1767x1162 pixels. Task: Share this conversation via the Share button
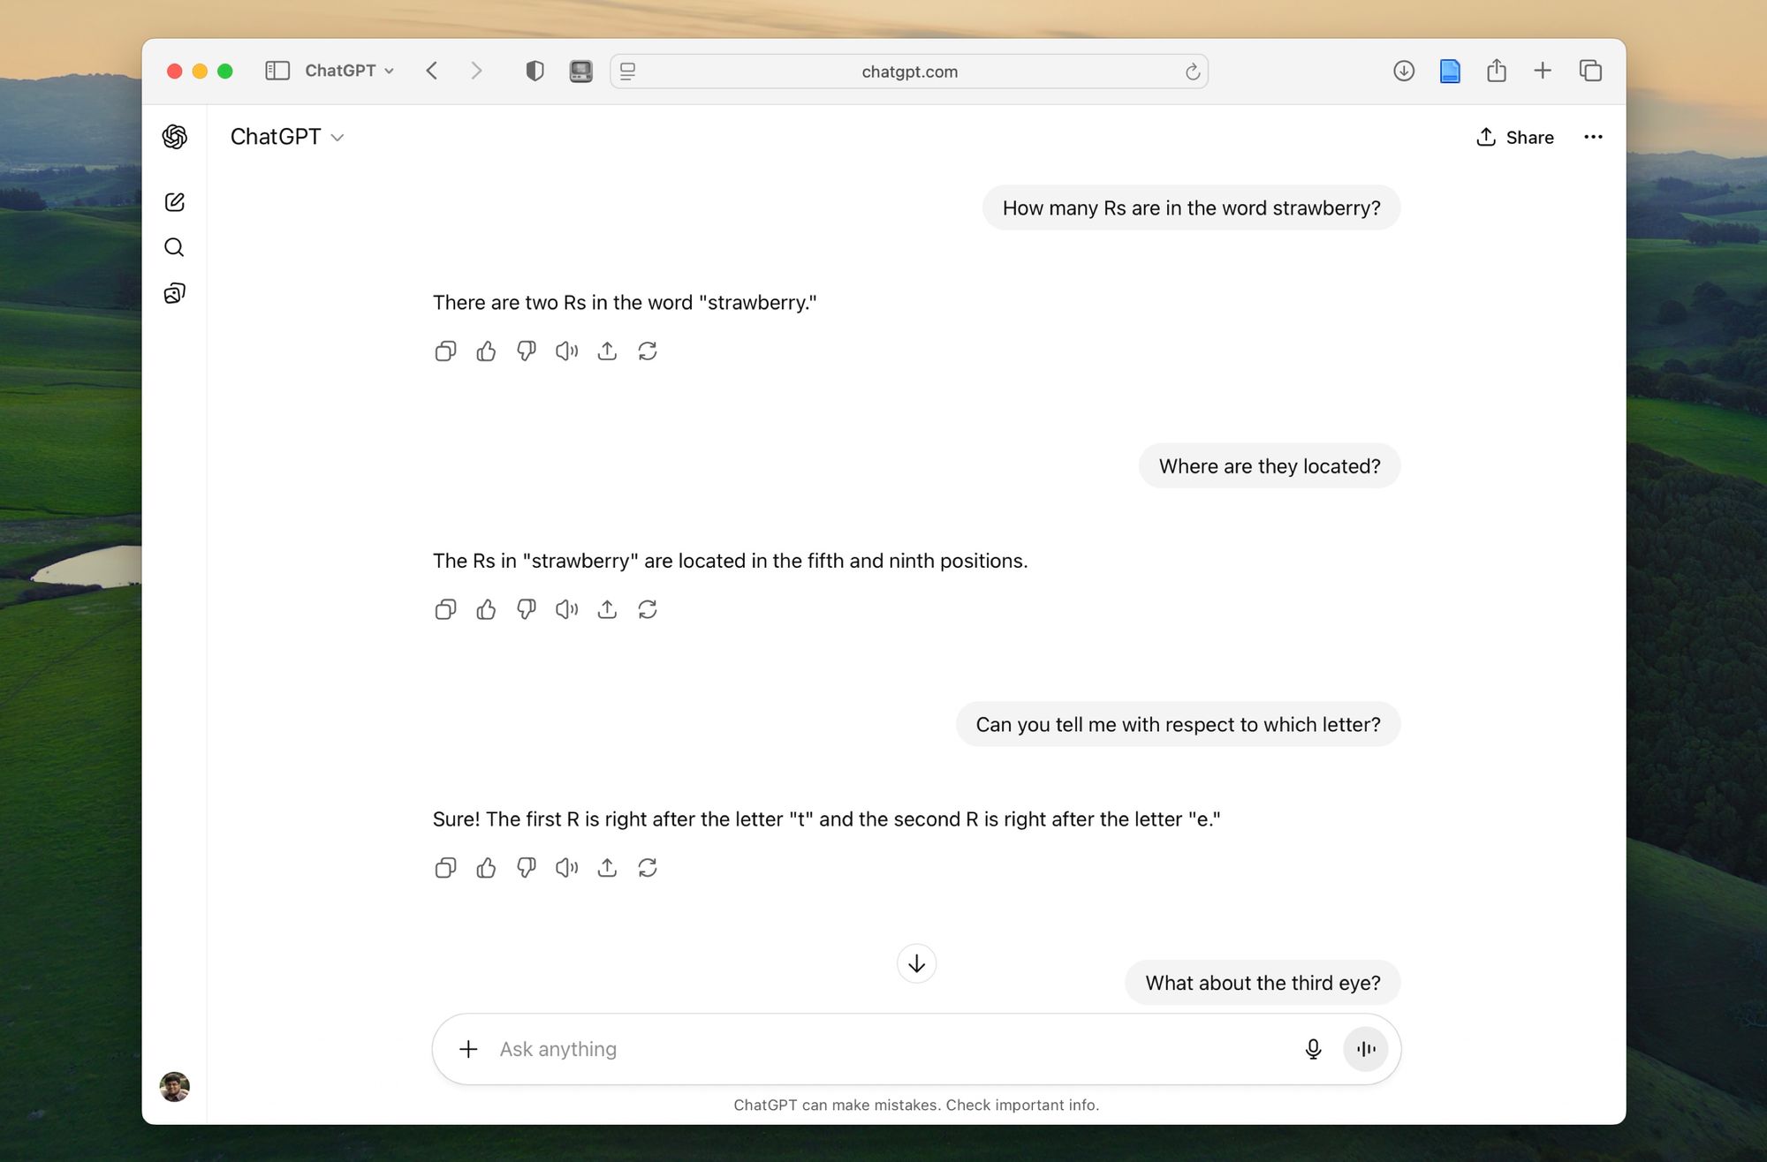[1514, 137]
